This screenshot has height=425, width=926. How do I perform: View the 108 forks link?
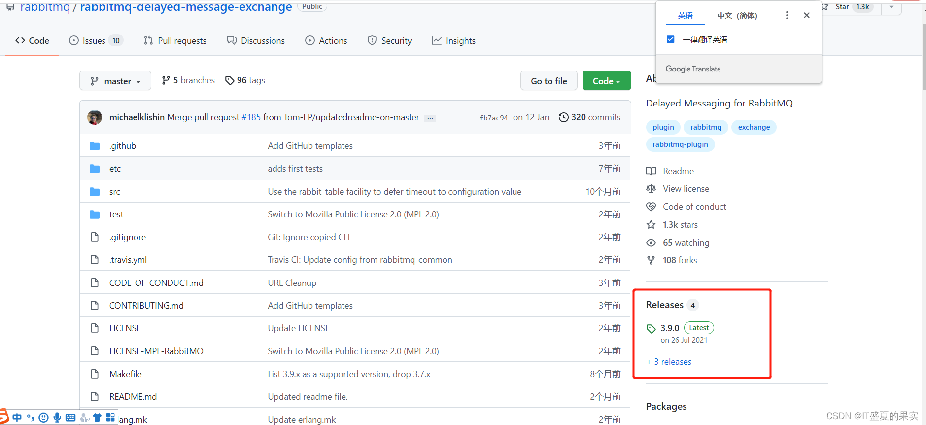point(672,260)
